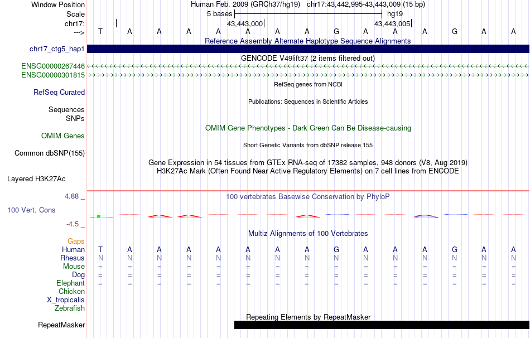This screenshot has width=530, height=338.
Task: Click the Mouse species label
Action: pos(74,267)
